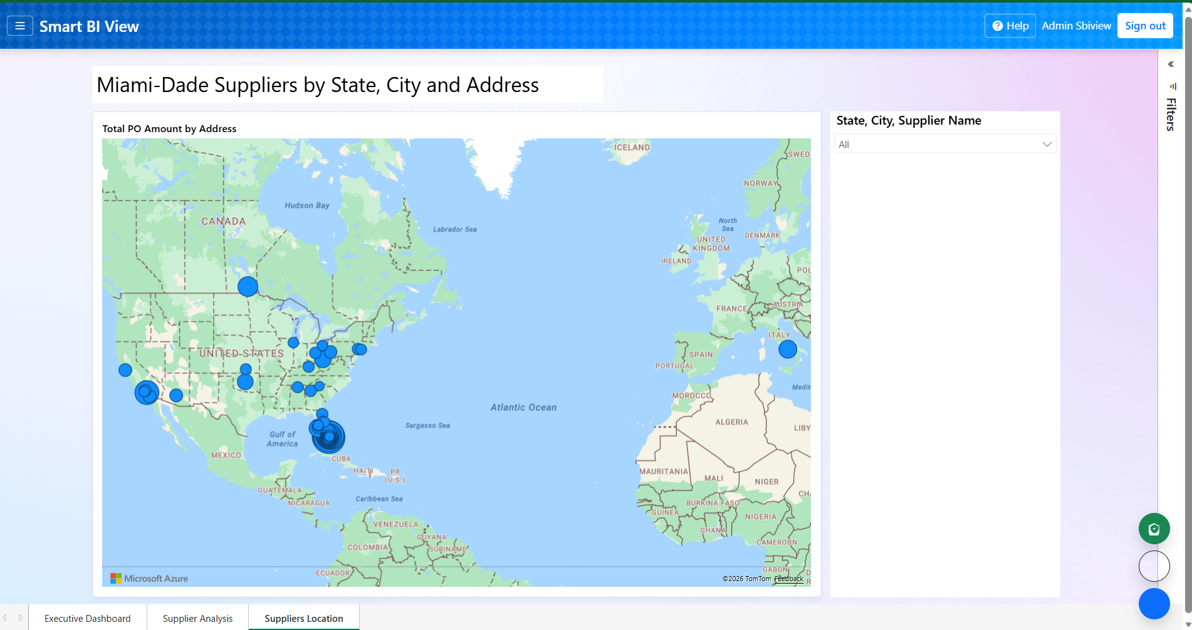Click the supplier bubble in Canada
This screenshot has height=630, width=1192.
247,286
